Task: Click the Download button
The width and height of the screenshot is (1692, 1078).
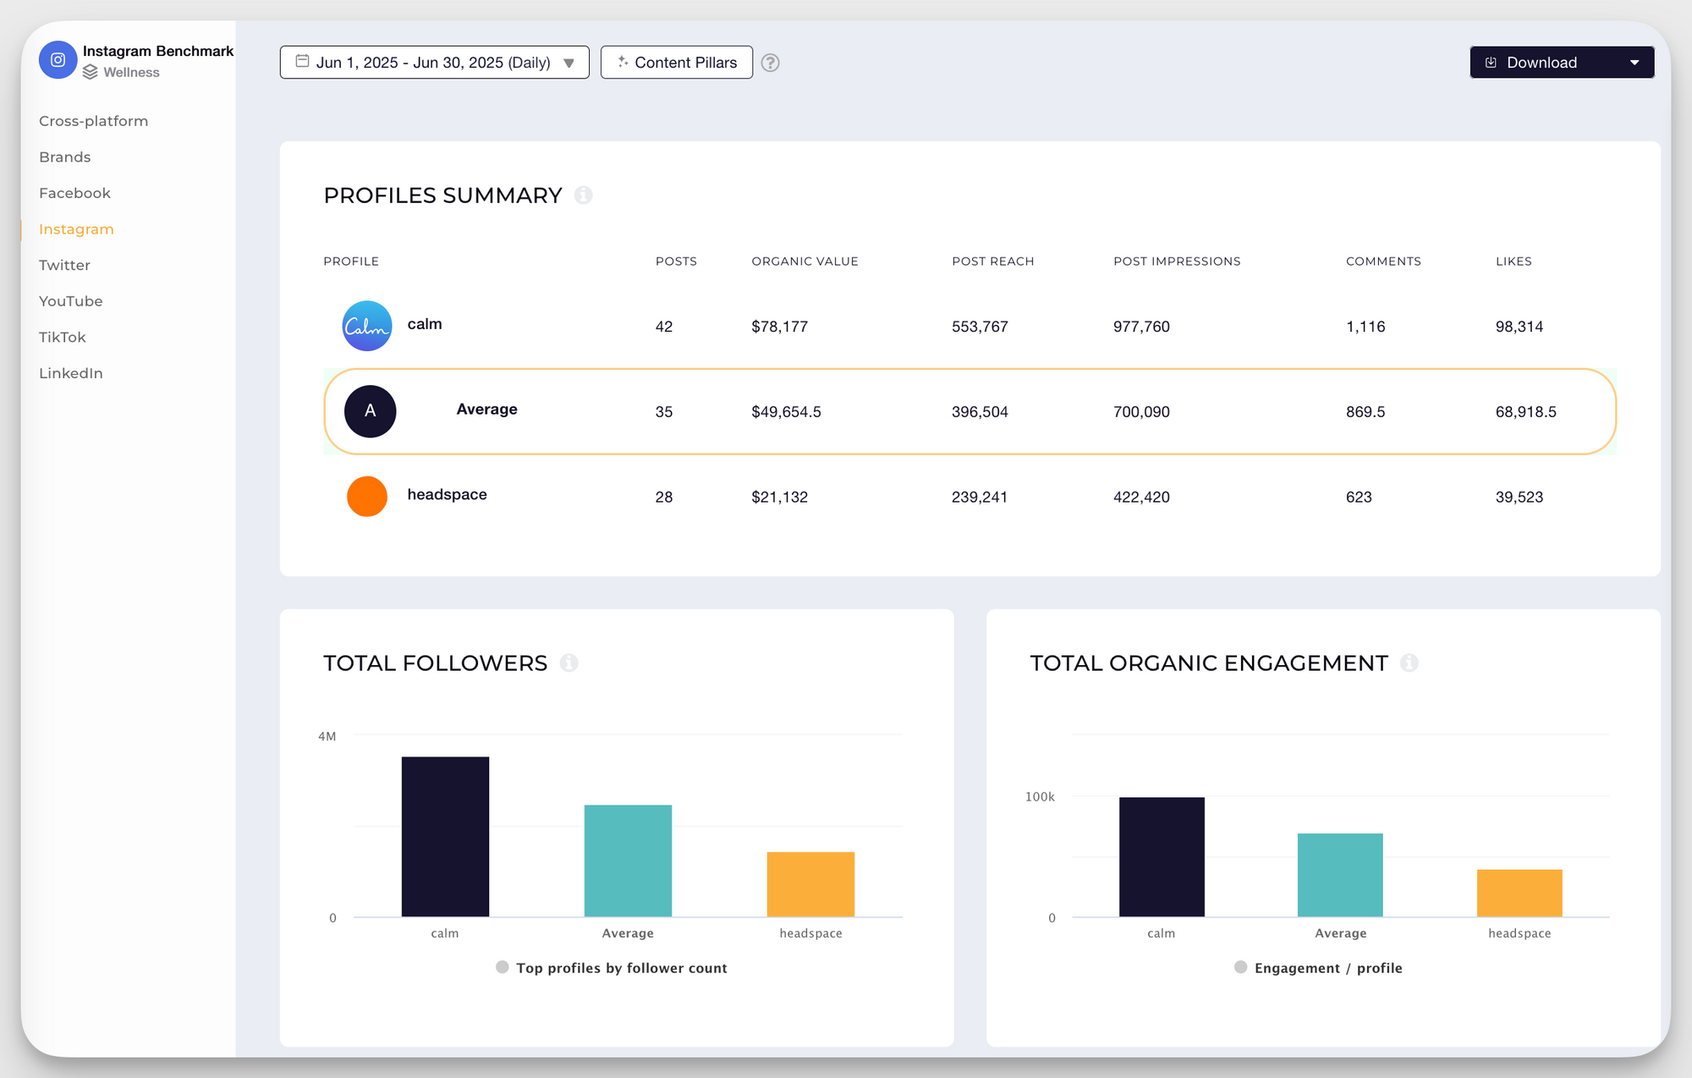Action: click(x=1562, y=63)
